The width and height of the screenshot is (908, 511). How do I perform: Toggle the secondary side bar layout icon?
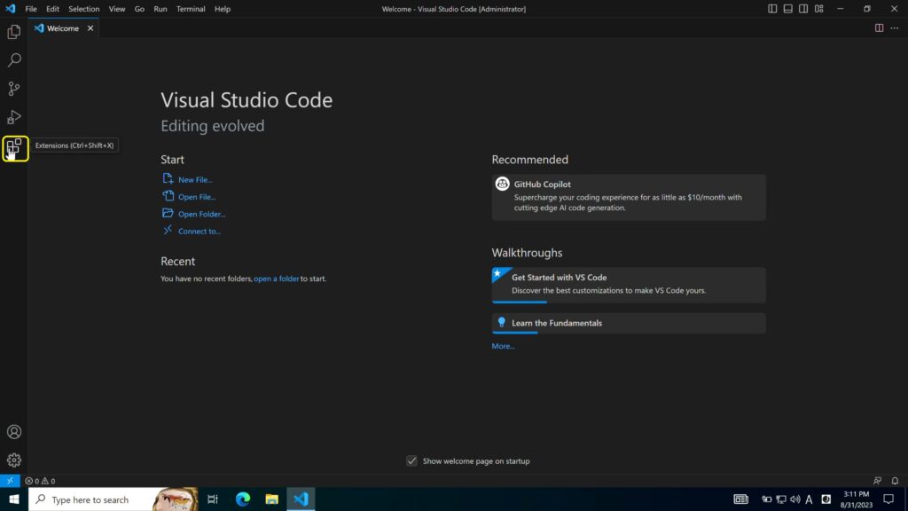tap(803, 9)
